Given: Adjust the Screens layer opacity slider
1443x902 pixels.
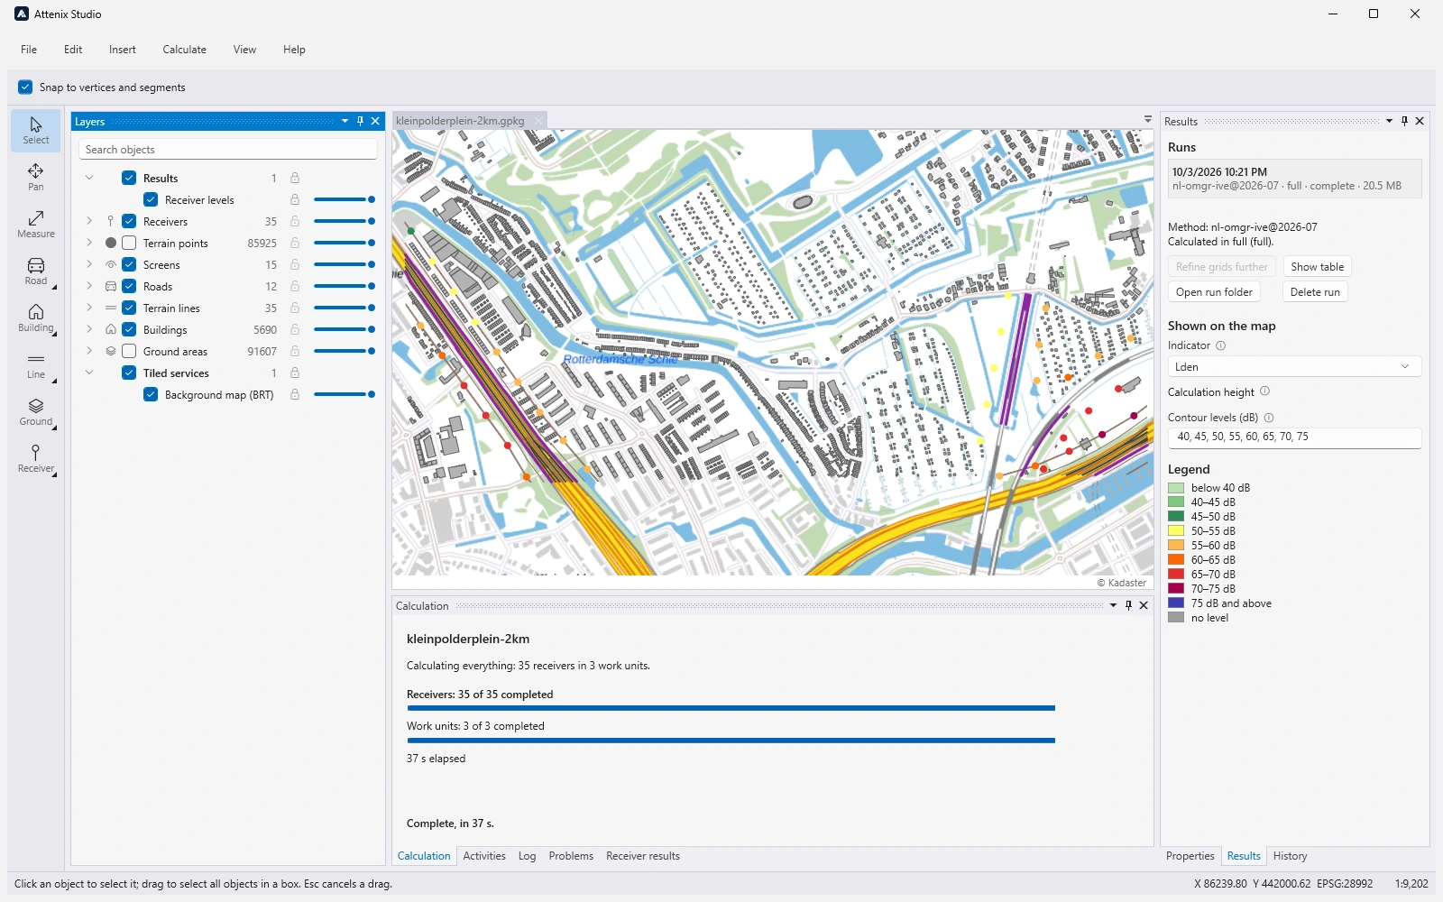Looking at the screenshot, I should [x=345, y=265].
